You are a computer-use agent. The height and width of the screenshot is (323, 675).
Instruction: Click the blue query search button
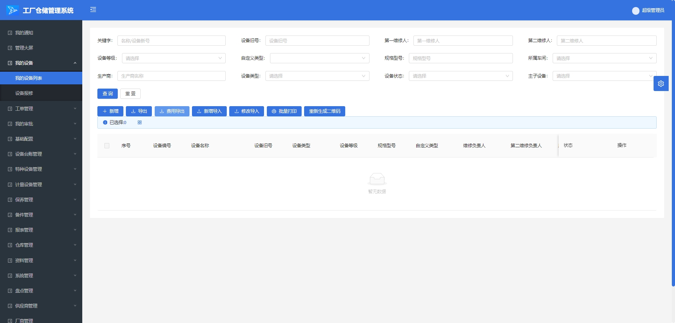pos(107,93)
